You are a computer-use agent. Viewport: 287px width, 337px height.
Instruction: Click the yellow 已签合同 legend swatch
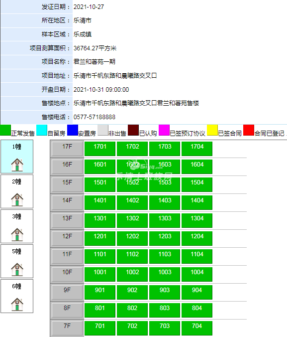point(212,130)
